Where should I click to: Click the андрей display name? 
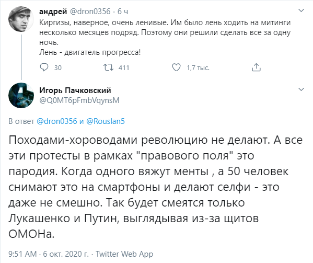(x=53, y=12)
